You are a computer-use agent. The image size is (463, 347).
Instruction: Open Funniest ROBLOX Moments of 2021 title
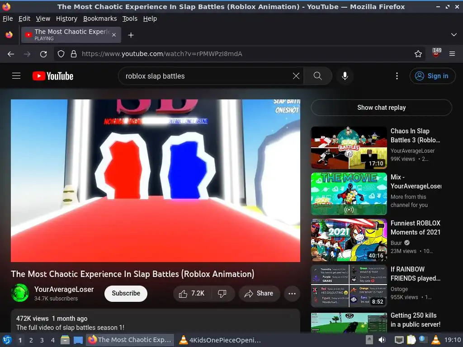click(415, 228)
